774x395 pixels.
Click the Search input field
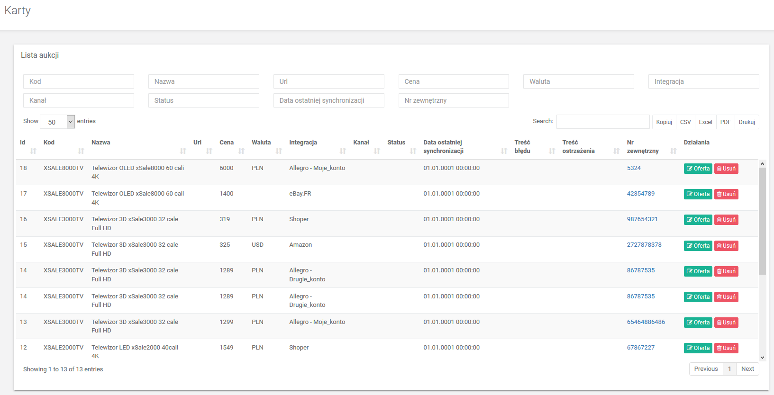point(602,122)
